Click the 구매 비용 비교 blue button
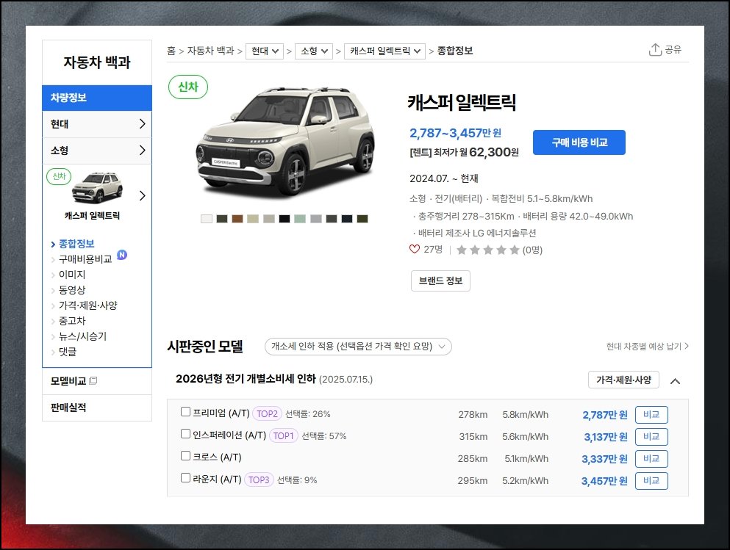 click(579, 142)
